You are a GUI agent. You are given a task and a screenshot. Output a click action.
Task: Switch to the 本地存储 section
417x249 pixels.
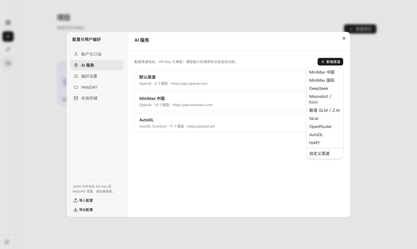click(97, 98)
